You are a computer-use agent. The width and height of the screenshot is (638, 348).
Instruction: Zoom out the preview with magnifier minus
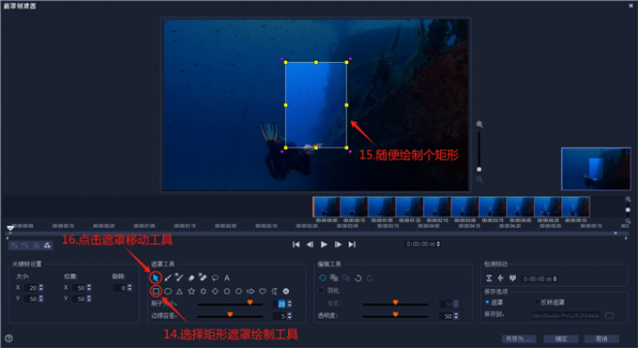pyautogui.click(x=479, y=179)
